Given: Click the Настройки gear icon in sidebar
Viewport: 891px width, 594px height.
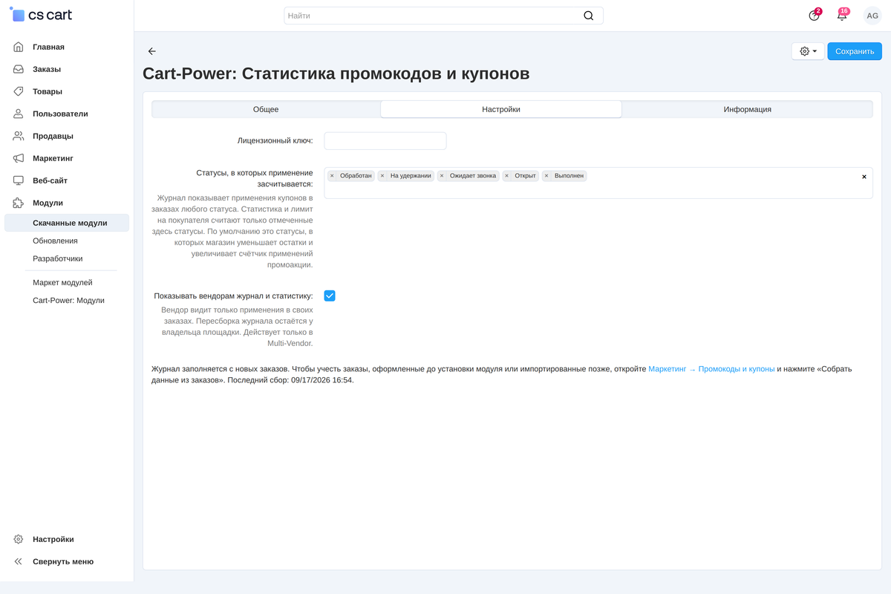Looking at the screenshot, I should click(x=19, y=539).
